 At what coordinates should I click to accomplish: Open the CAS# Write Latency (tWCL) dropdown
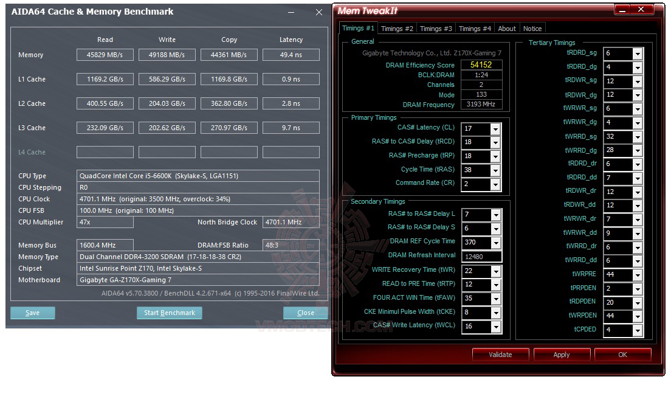click(x=495, y=327)
